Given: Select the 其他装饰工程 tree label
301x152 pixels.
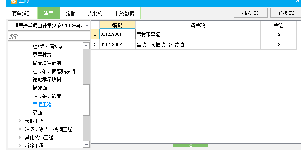Looking at the screenshot, I should 39,137.
